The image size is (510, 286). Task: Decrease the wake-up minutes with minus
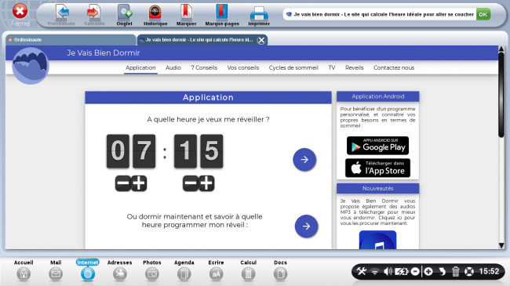click(x=191, y=183)
